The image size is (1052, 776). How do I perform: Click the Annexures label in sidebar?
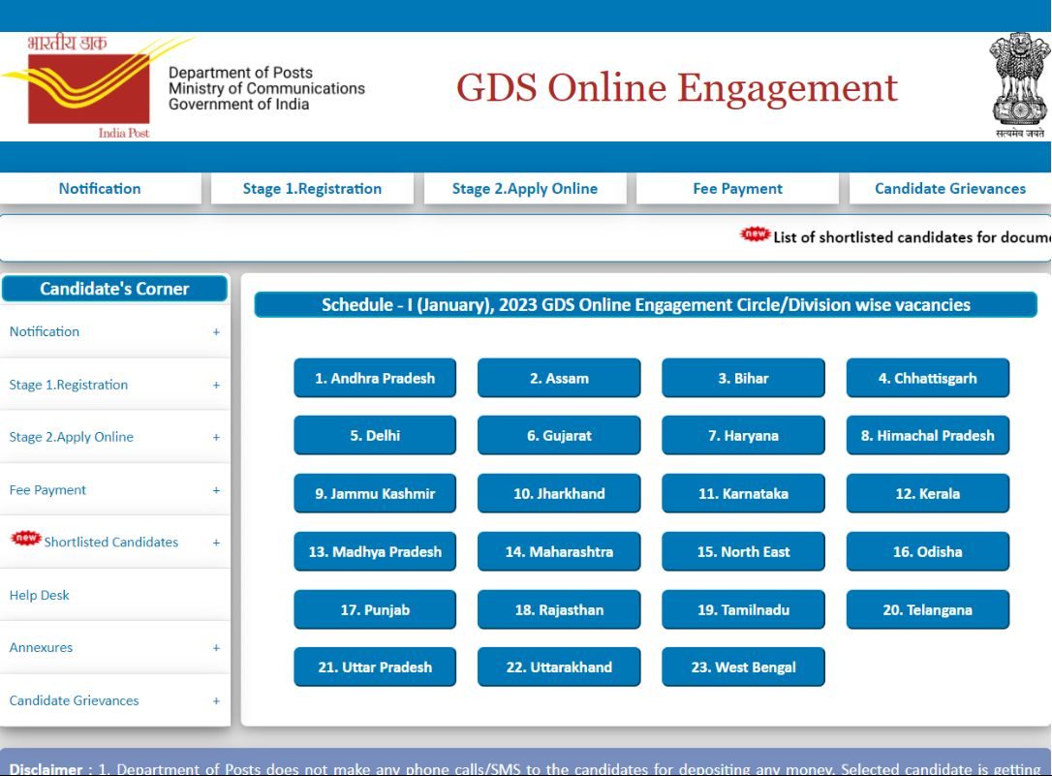click(41, 647)
